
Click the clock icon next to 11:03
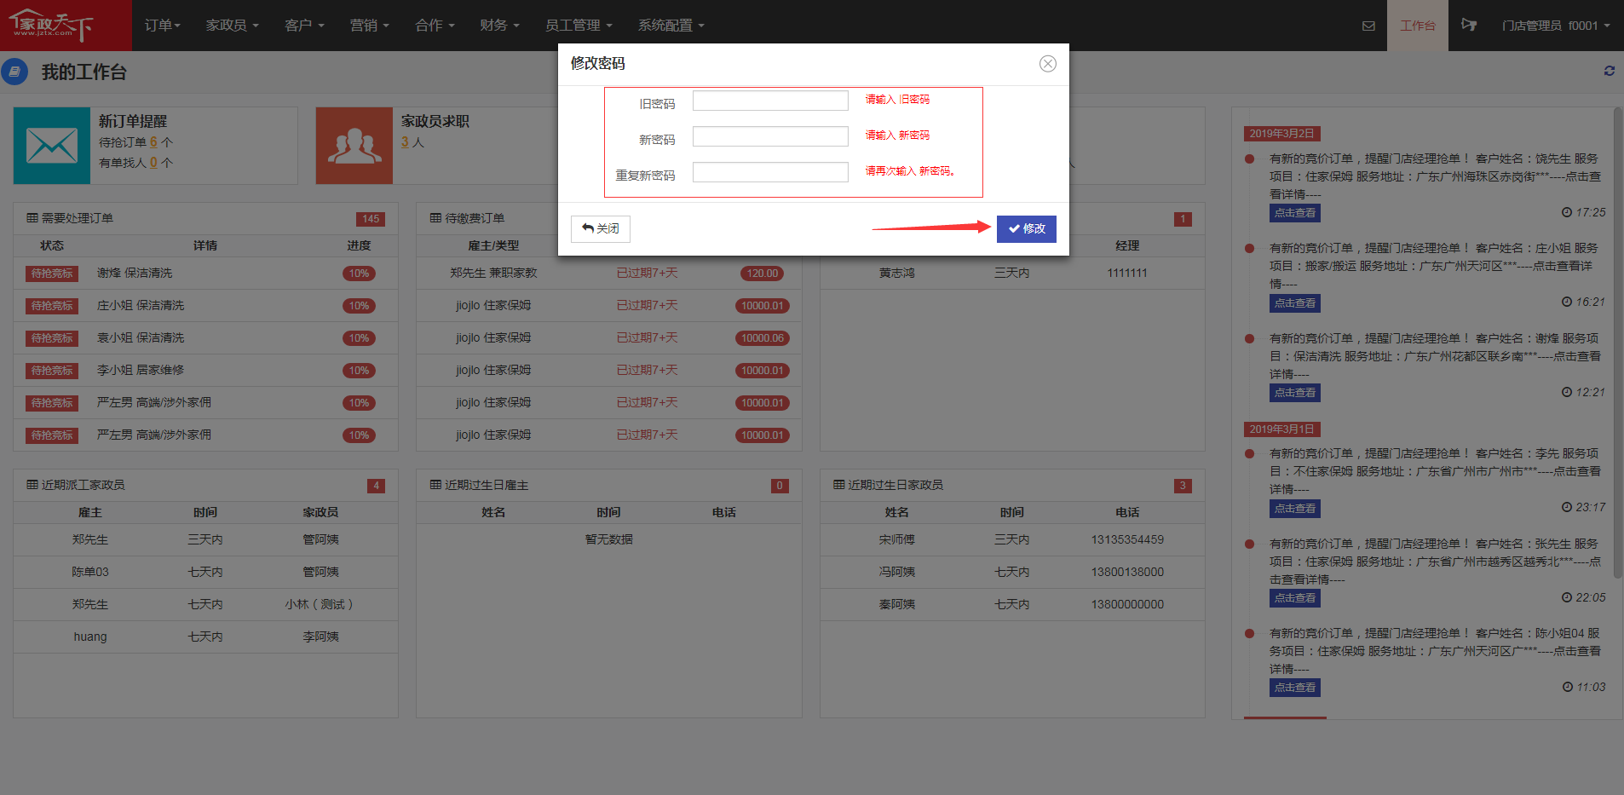[1568, 687]
